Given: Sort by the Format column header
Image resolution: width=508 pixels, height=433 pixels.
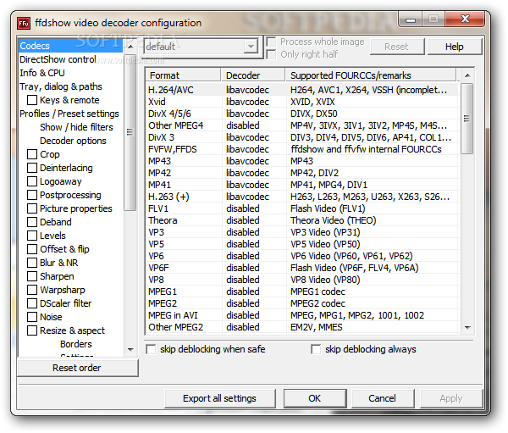Looking at the screenshot, I should point(183,75).
